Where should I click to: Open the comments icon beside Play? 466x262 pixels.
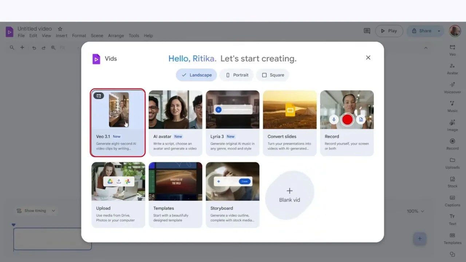[367, 31]
